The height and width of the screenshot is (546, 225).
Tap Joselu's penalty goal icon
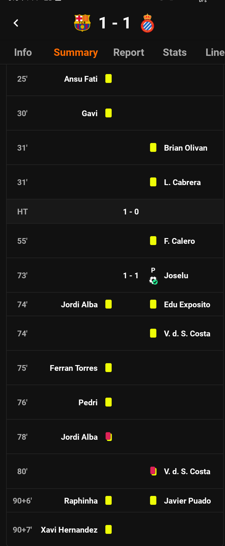[153, 280]
